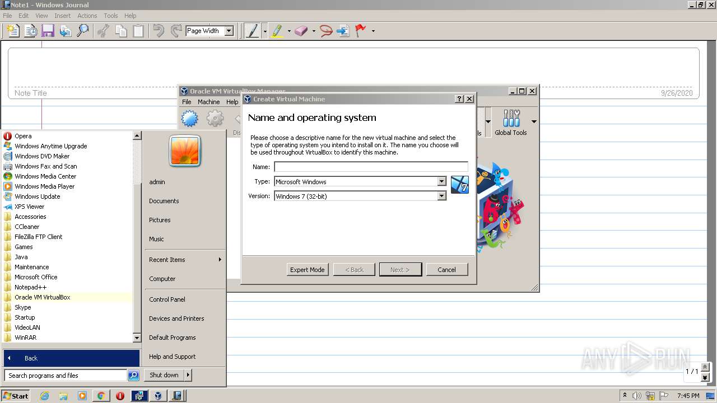Click the Cut scissors icon
Image resolution: width=717 pixels, height=403 pixels.
click(x=103, y=31)
